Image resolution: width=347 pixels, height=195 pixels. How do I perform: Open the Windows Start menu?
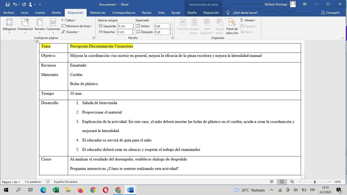click(6, 190)
